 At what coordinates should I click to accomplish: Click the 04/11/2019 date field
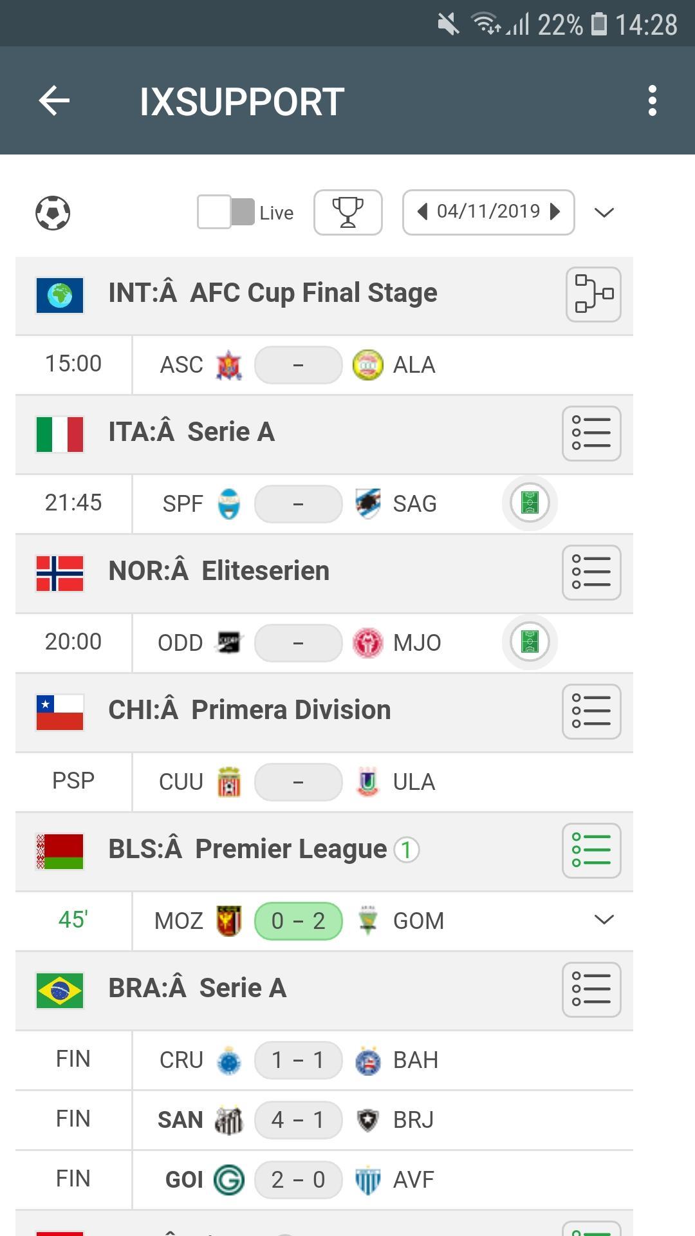point(488,212)
